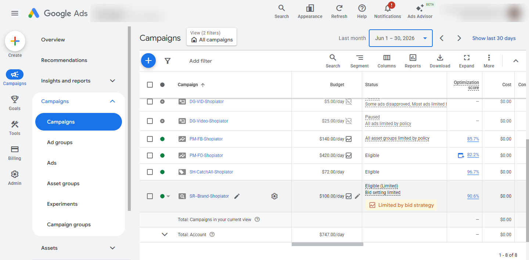The height and width of the screenshot is (260, 529).
Task: Open Asset groups page
Action: (63, 183)
